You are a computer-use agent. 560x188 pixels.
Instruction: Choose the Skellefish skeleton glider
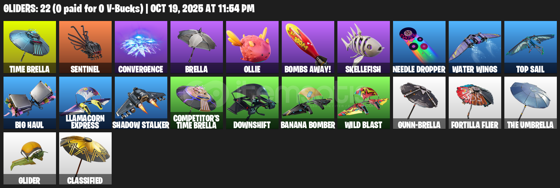[364, 47]
